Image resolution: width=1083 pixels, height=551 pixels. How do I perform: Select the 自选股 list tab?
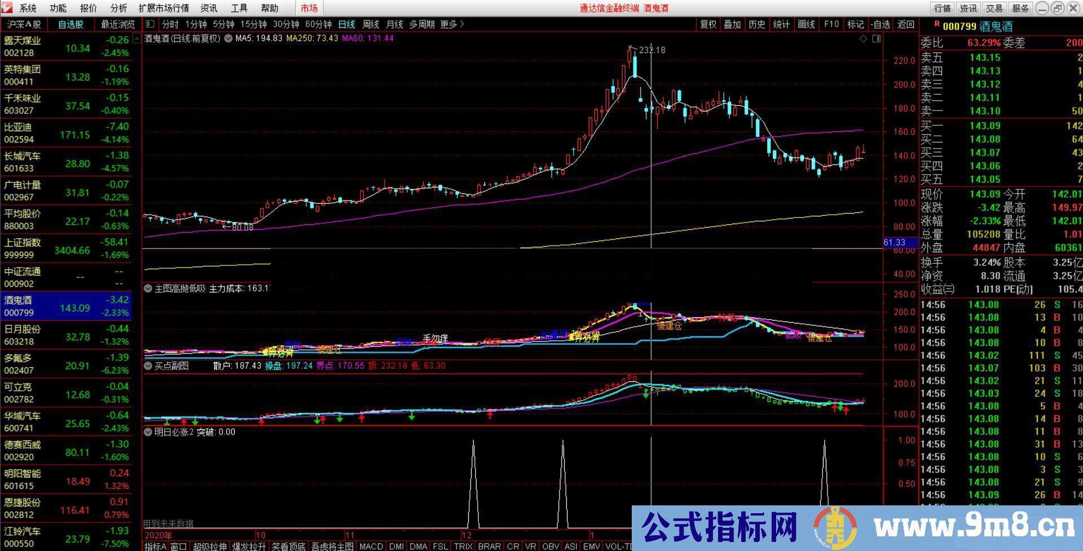pos(71,24)
